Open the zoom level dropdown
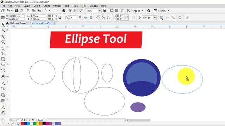This screenshot has width=225, height=126. pyautogui.click(x=100, y=11)
